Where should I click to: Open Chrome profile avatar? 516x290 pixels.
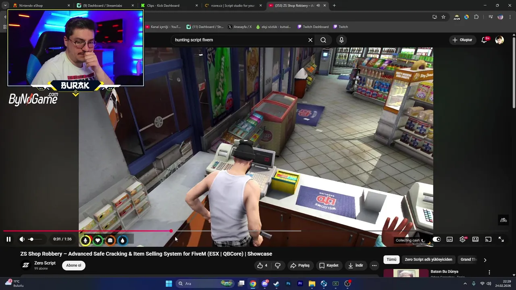point(500,17)
